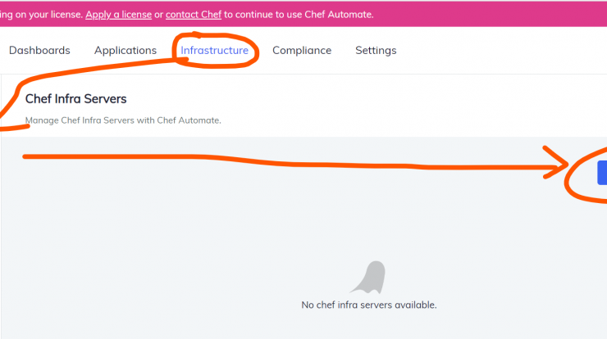Click the Manage Chef Infra Servers subtitle text
The image size is (607, 339).
[x=123, y=120]
